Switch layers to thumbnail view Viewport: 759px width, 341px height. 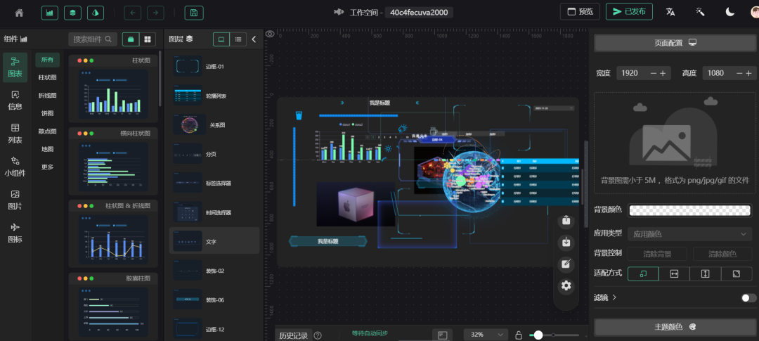(x=221, y=39)
